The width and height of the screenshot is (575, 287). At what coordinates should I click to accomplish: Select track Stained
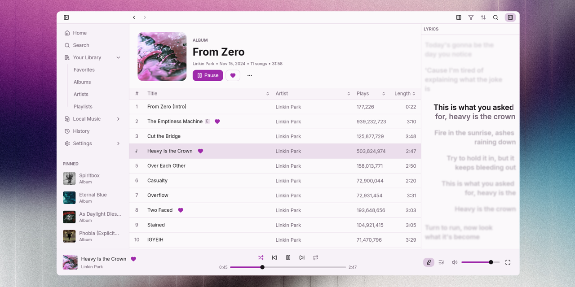tap(275, 225)
